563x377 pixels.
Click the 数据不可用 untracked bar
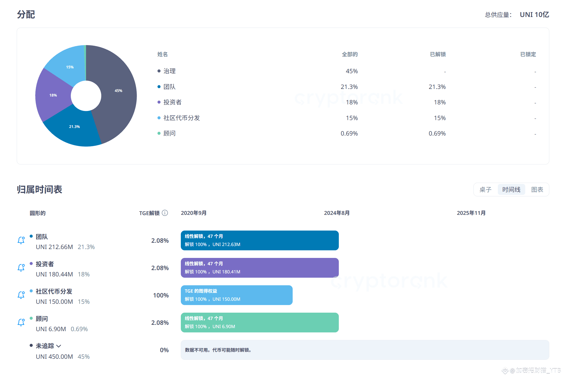point(365,350)
